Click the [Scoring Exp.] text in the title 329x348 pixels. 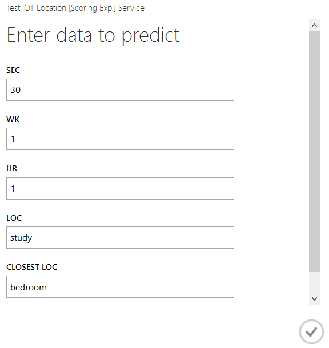tap(92, 8)
